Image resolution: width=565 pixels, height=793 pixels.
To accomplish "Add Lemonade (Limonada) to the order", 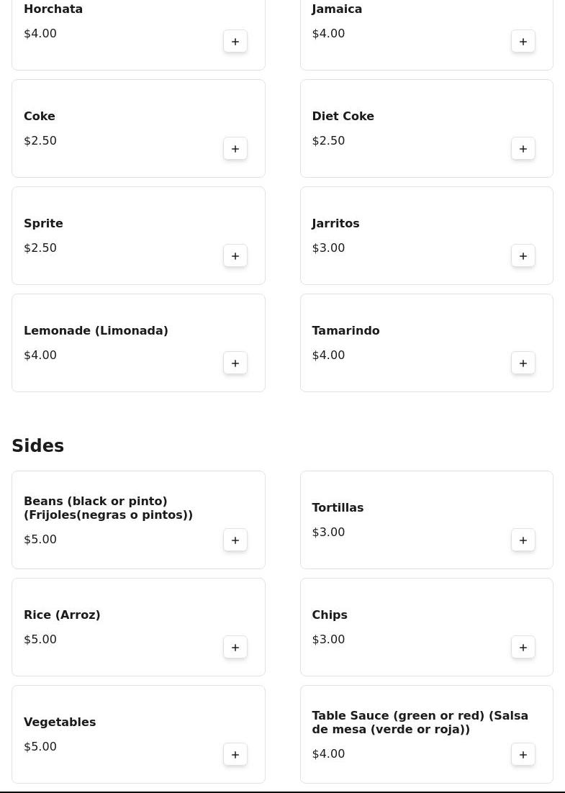I will pos(235,363).
